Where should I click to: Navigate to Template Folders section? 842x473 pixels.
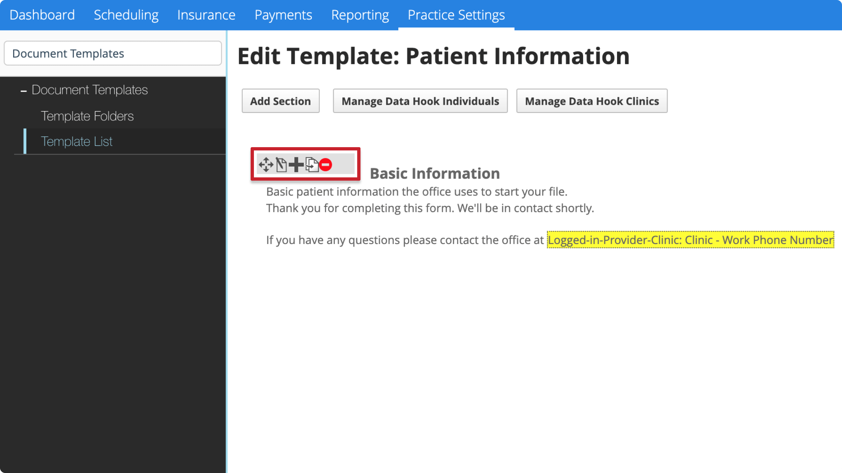87,116
